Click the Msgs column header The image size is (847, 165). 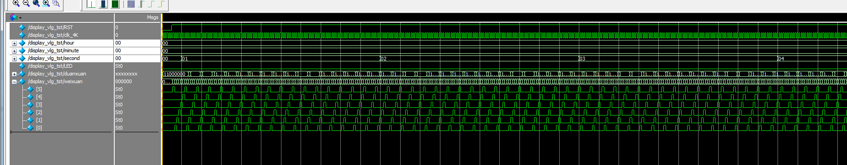(153, 17)
